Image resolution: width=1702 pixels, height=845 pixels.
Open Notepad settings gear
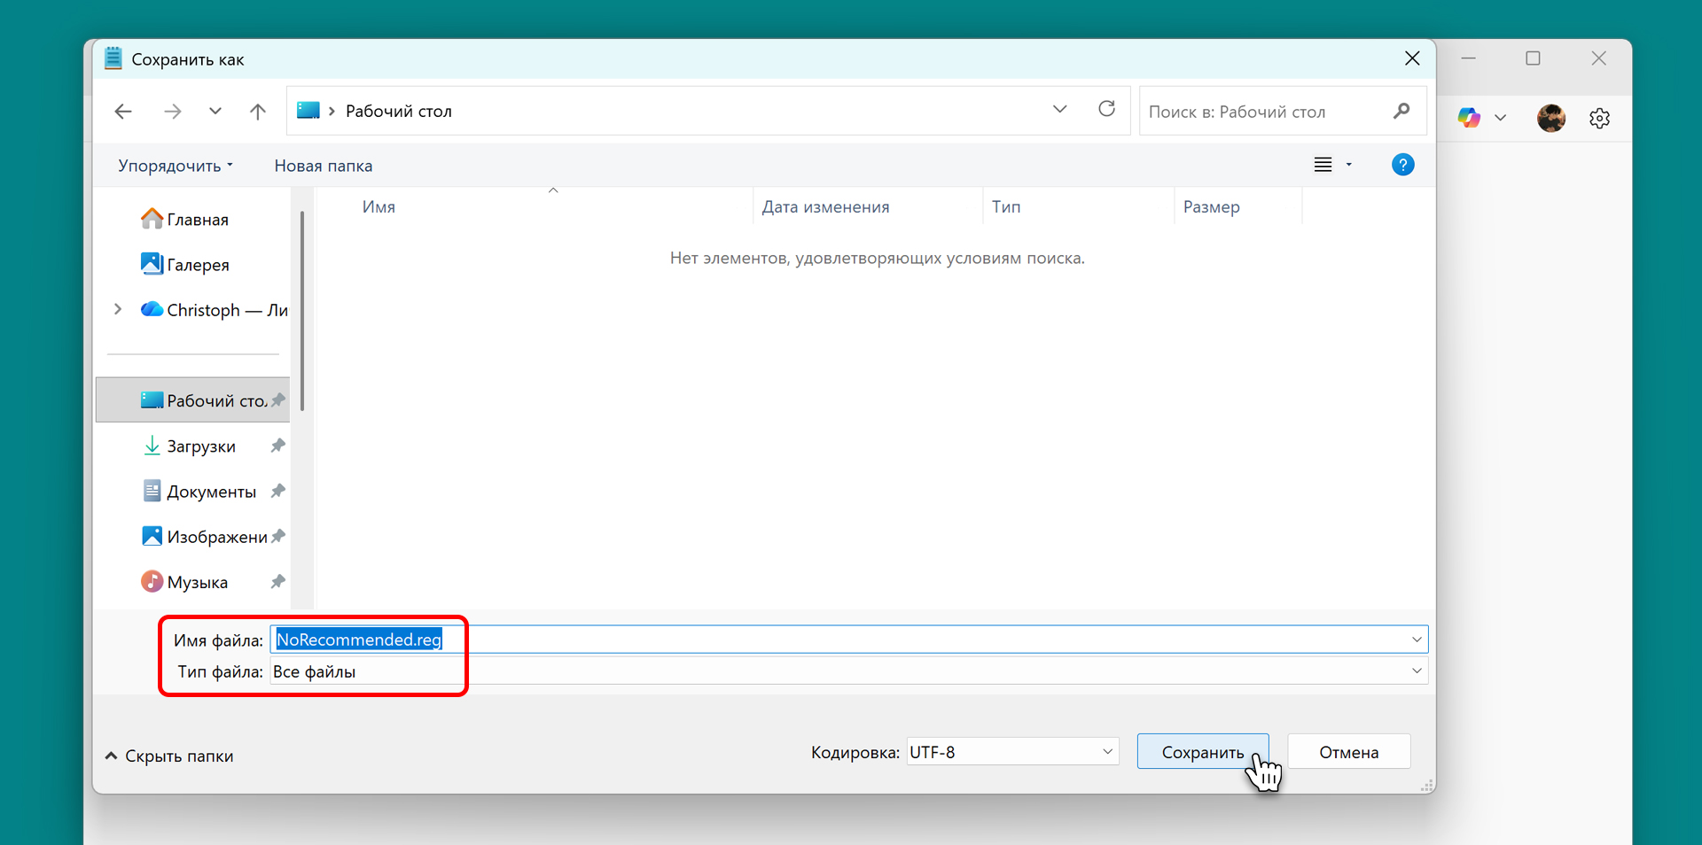click(1599, 118)
